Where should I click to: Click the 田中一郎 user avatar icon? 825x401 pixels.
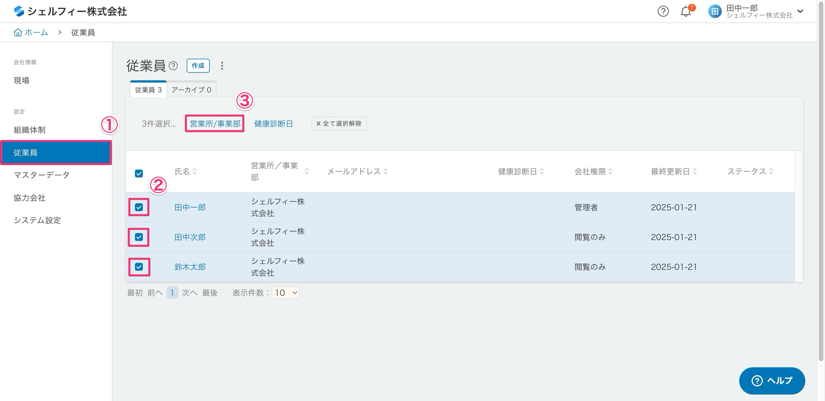click(714, 12)
